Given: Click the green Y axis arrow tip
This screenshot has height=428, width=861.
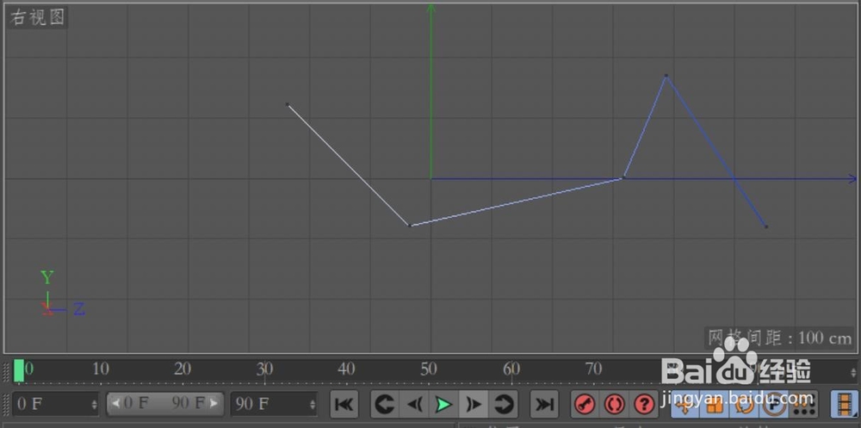Looking at the screenshot, I should click(x=431, y=8).
